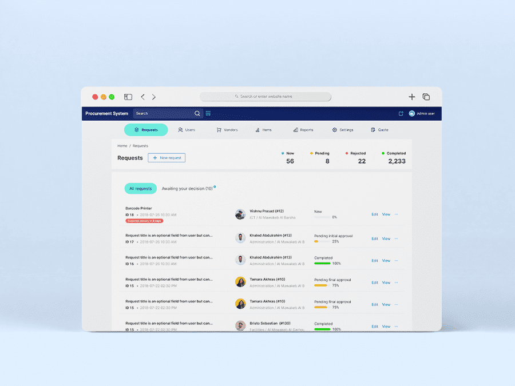The width and height of the screenshot is (515, 386).
Task: Click the search magnifier in Procurement System
Action: tap(197, 113)
